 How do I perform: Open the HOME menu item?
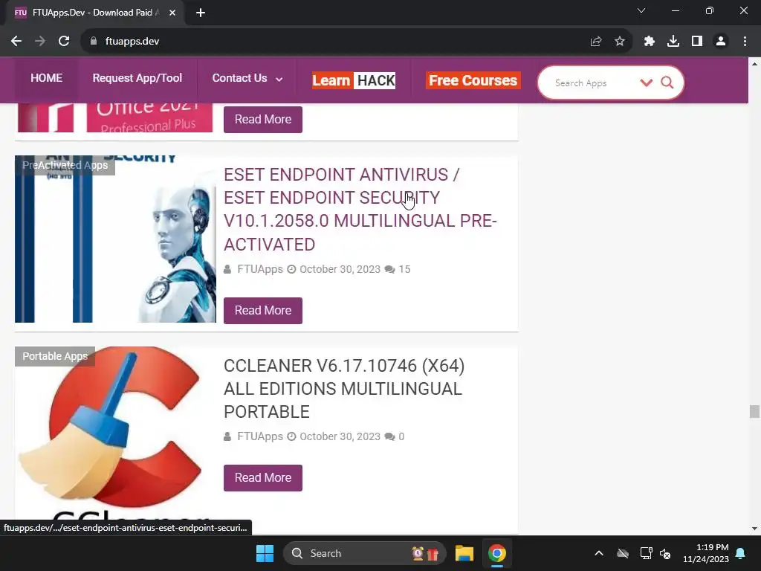47,78
